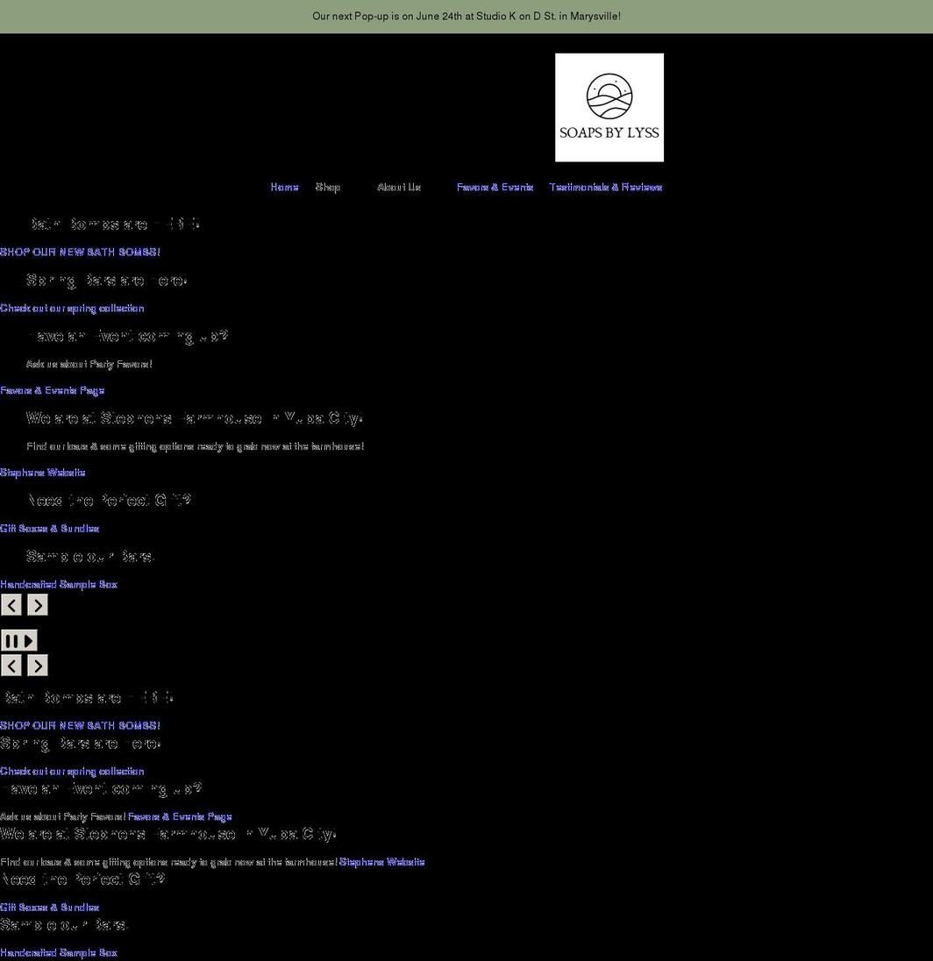
Task: Open the Shop menu item
Action: pyautogui.click(x=329, y=187)
